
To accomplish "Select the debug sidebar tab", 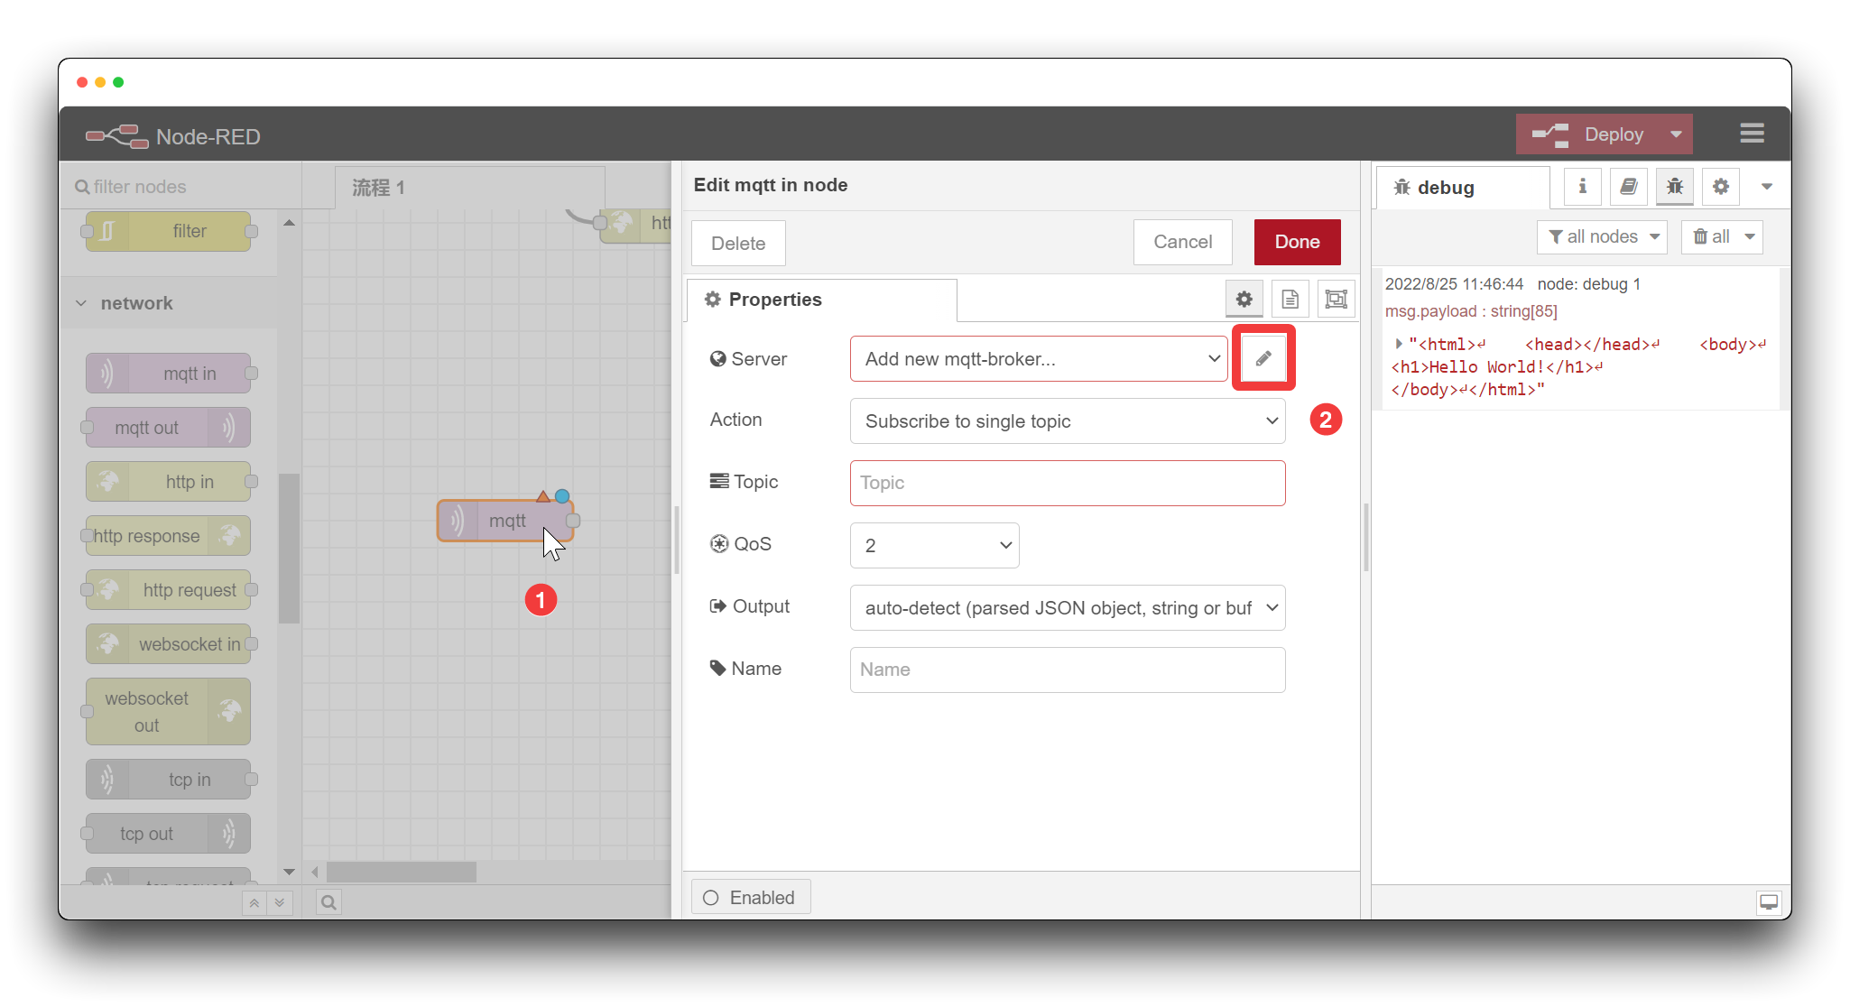I will tap(1463, 188).
